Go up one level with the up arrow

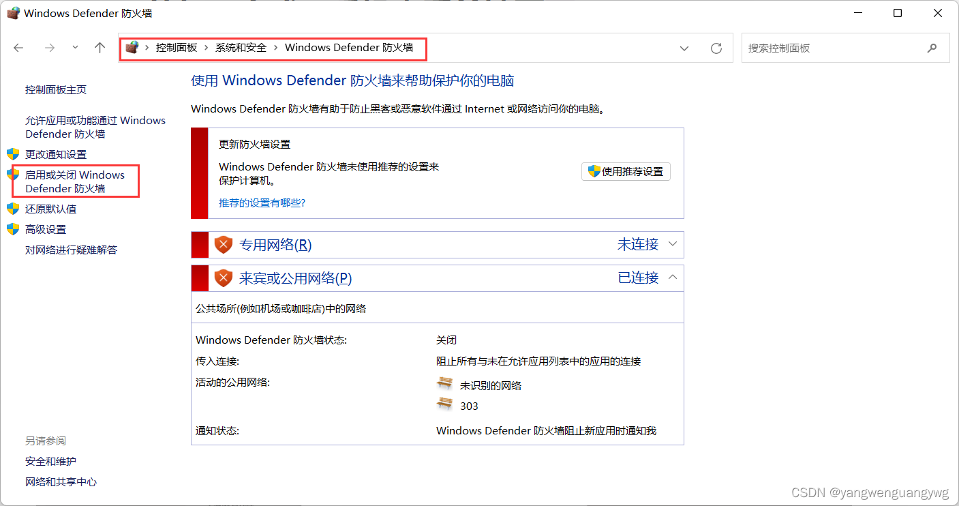pos(100,48)
